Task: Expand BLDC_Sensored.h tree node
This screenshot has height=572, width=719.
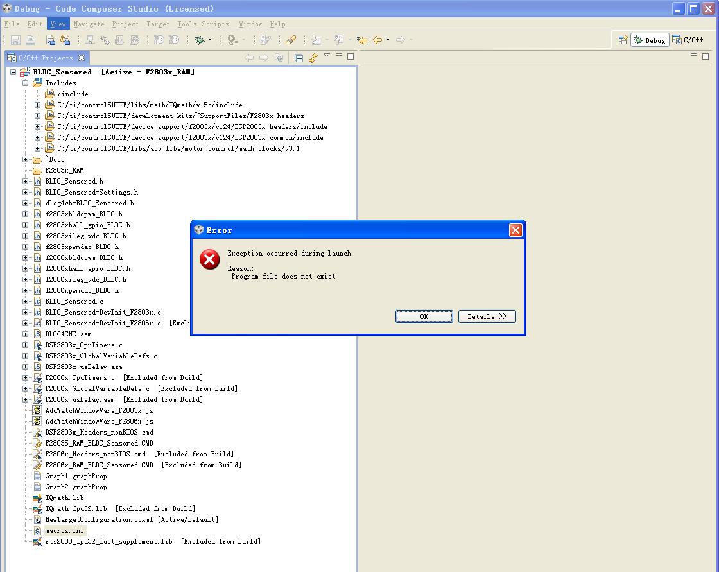Action: (x=26, y=181)
